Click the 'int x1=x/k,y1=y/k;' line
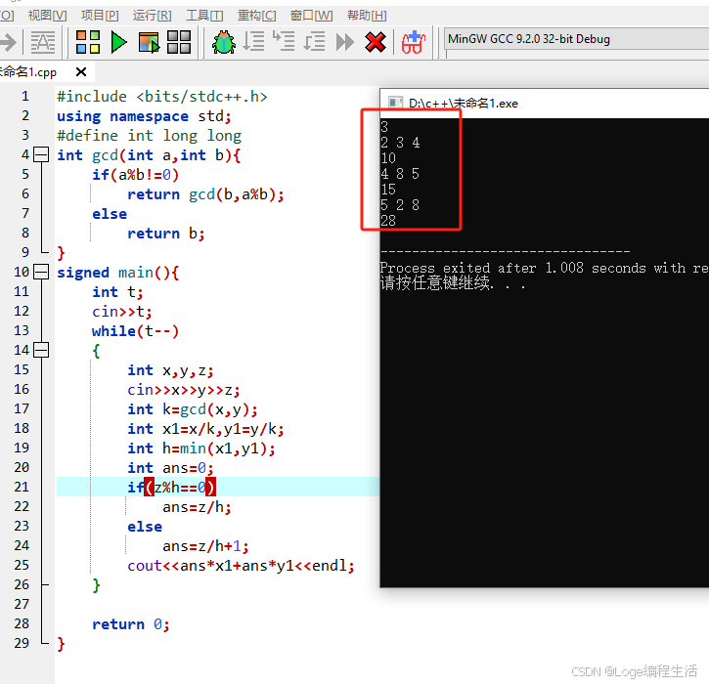This screenshot has height=684, width=709. click(x=205, y=429)
